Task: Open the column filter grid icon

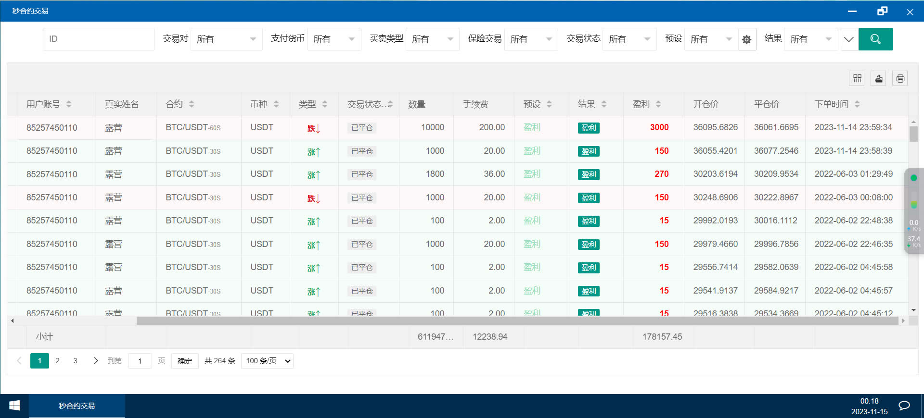Action: click(x=857, y=78)
